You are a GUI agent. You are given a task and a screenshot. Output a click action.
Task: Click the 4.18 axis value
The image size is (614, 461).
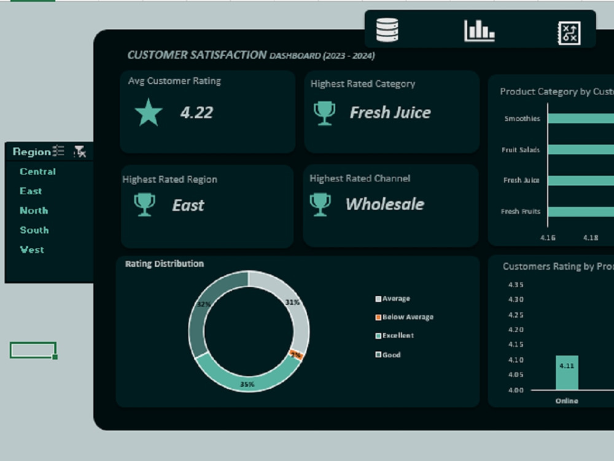click(x=591, y=237)
